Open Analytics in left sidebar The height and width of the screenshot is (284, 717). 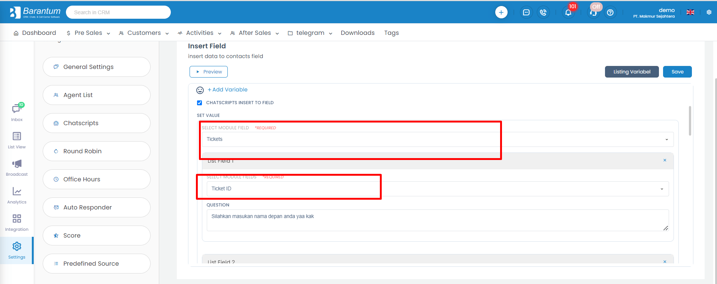17,195
